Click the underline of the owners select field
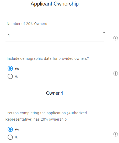The height and width of the screenshot is (143, 119). [x=55, y=42]
